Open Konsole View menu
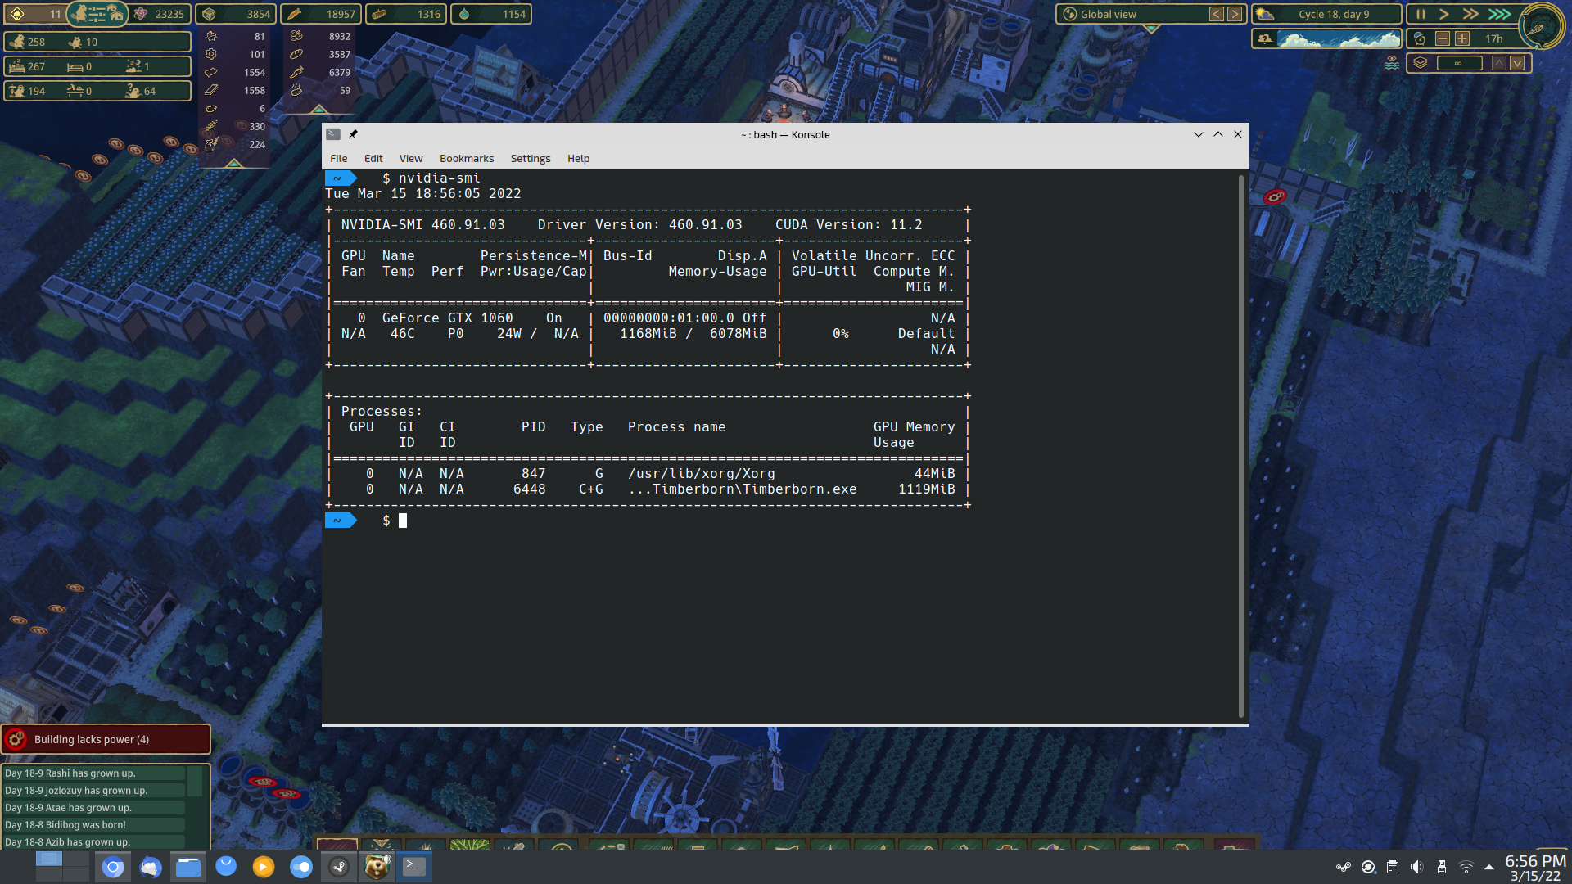This screenshot has width=1572, height=884. 411,158
